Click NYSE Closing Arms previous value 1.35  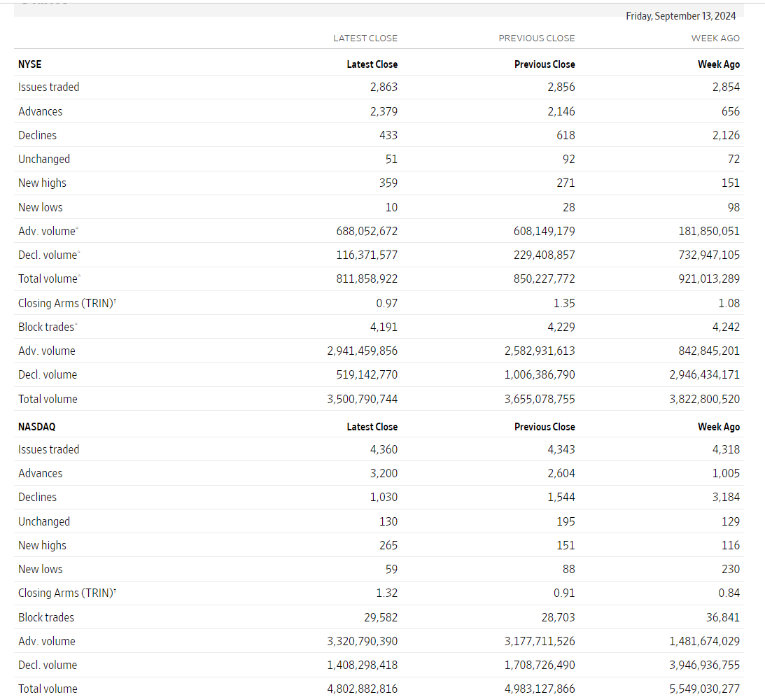[x=565, y=304]
